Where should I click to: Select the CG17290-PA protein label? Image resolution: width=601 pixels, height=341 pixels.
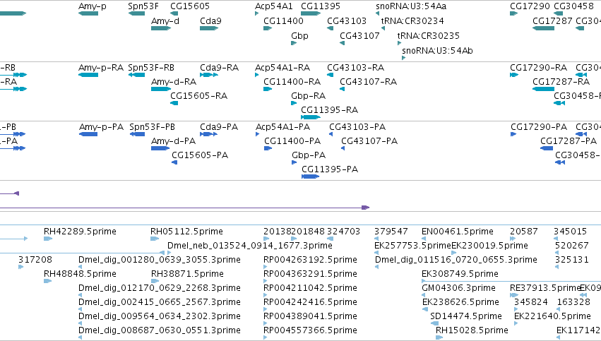coord(539,127)
